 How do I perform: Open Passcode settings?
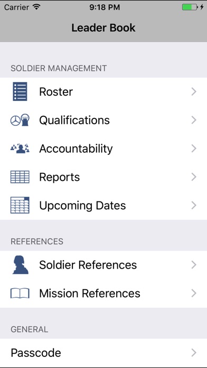(103, 353)
